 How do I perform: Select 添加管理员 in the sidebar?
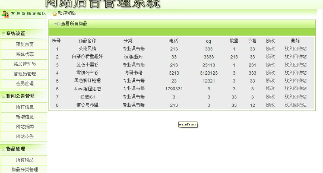25,64
